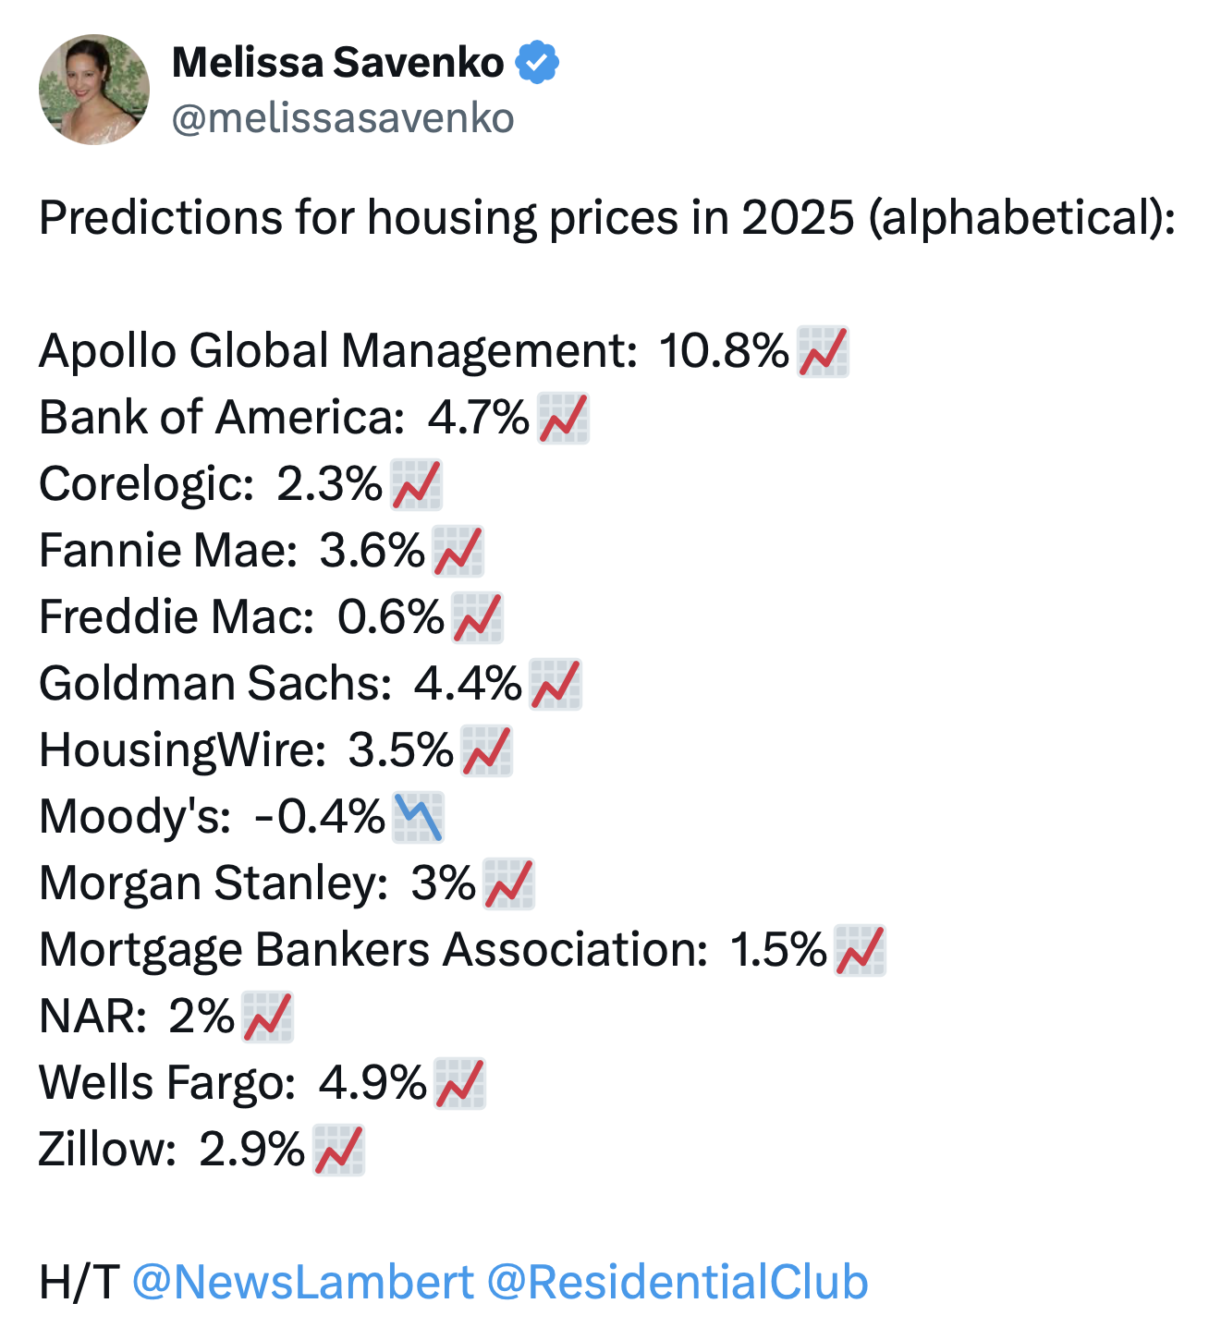Click the chart emoji after Fannie Mae 3.6%
Viewport: 1209px width, 1340px height.
click(x=458, y=551)
